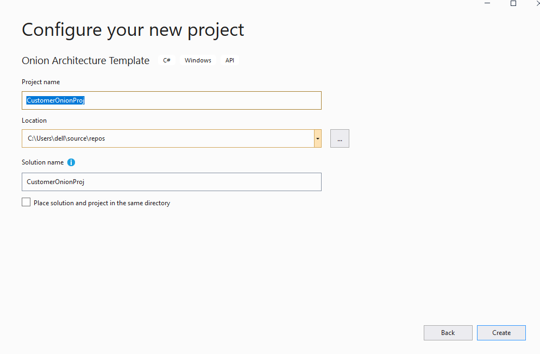
Task: Place cursor in the Solution name field
Action: pyautogui.click(x=172, y=181)
